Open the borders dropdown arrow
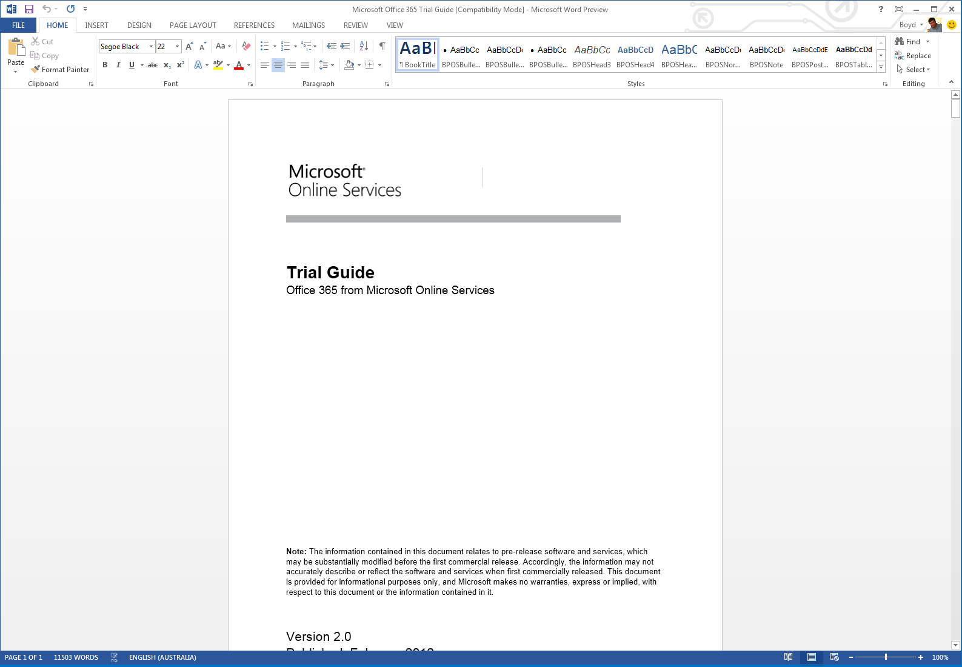The image size is (962, 667). pyautogui.click(x=379, y=65)
